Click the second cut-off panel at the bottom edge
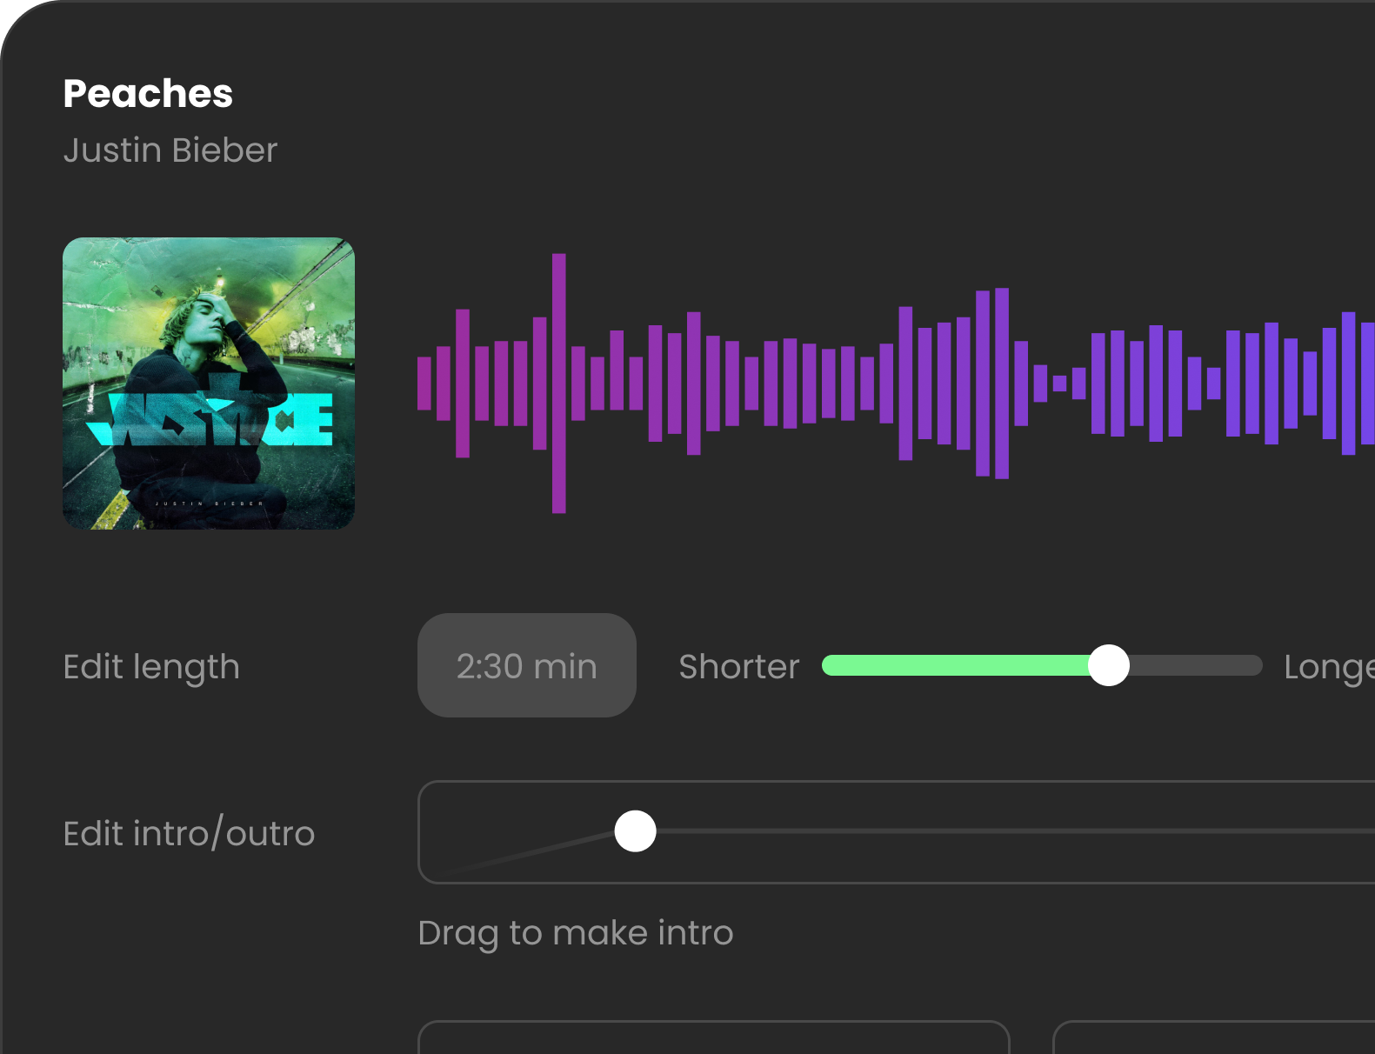 click(1214, 1037)
